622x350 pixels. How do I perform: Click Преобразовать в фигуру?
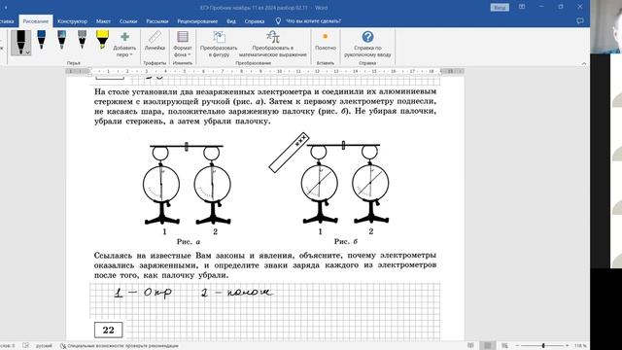pos(219,45)
